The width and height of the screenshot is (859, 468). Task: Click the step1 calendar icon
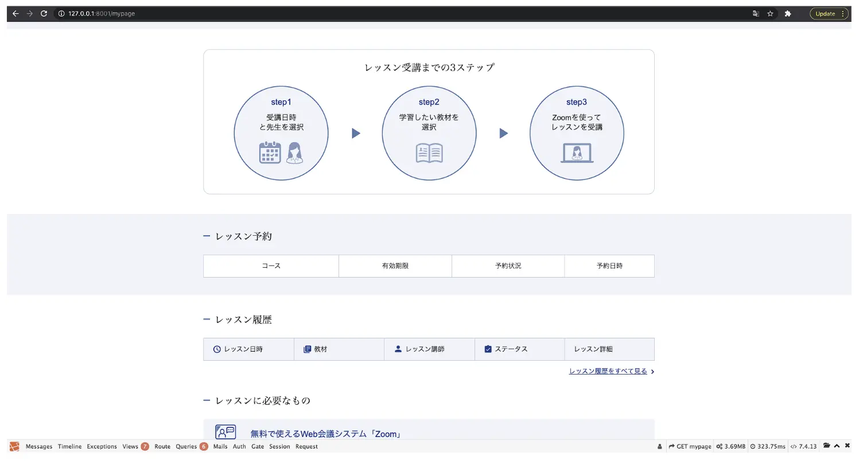[270, 153]
